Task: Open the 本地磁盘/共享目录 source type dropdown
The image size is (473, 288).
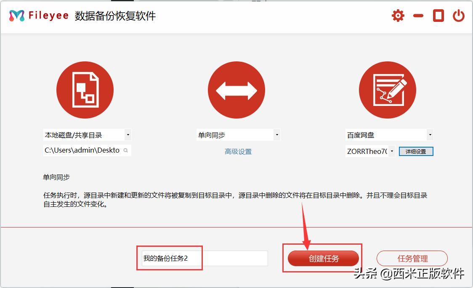Action: click(128, 135)
